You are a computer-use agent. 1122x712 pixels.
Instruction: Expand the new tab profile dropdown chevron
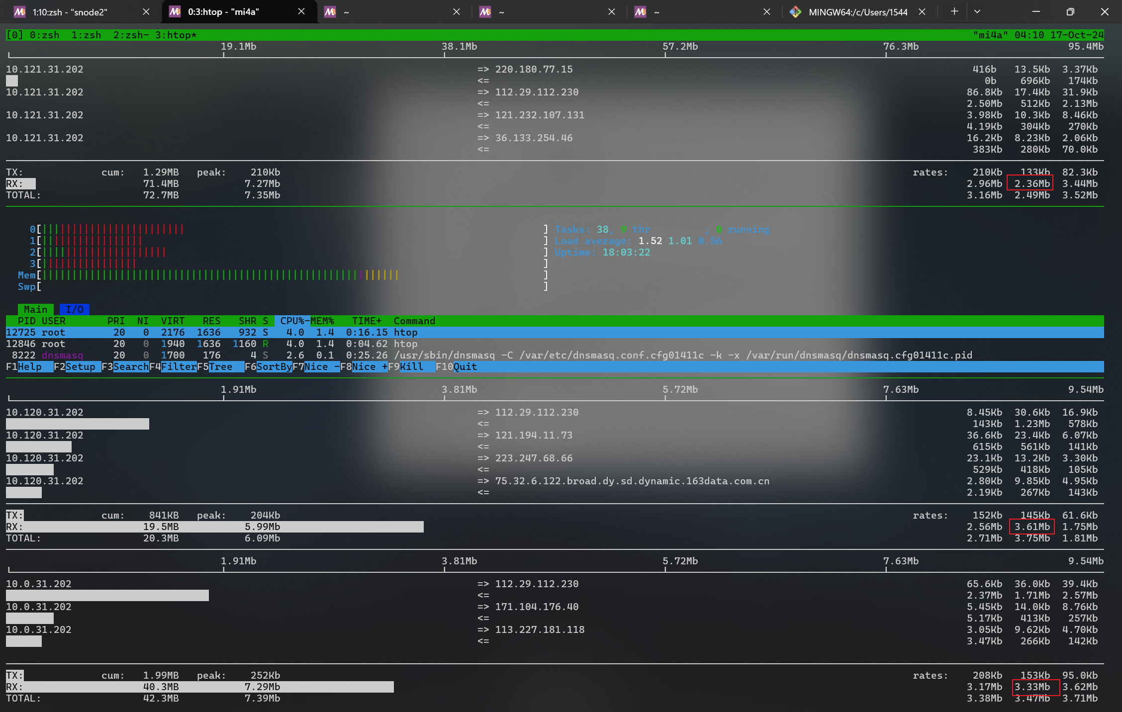[x=977, y=11]
